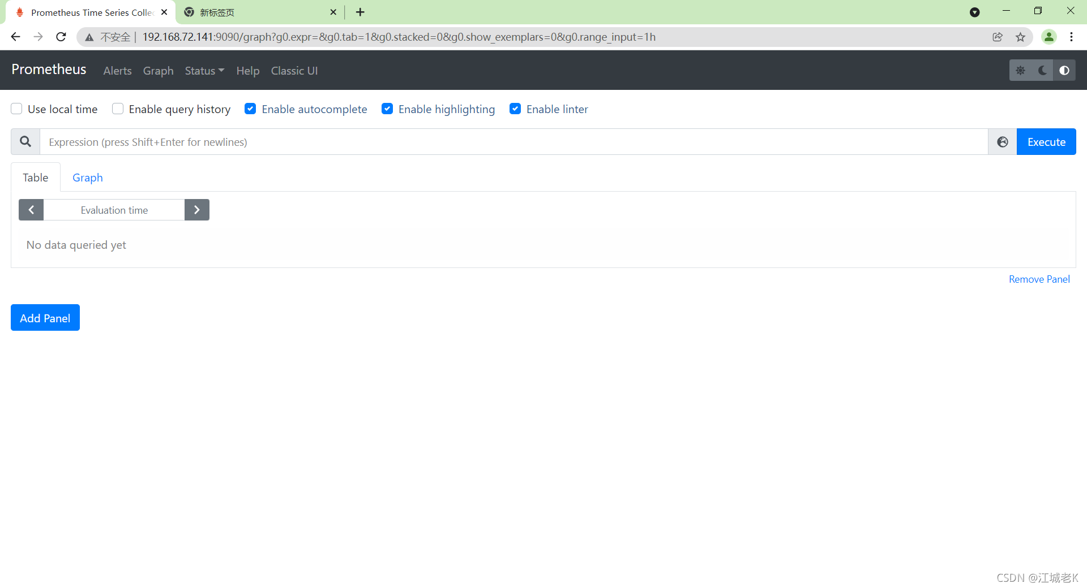Image resolution: width=1087 pixels, height=588 pixels.
Task: Bookmark this page with the star icon
Action: click(1020, 37)
